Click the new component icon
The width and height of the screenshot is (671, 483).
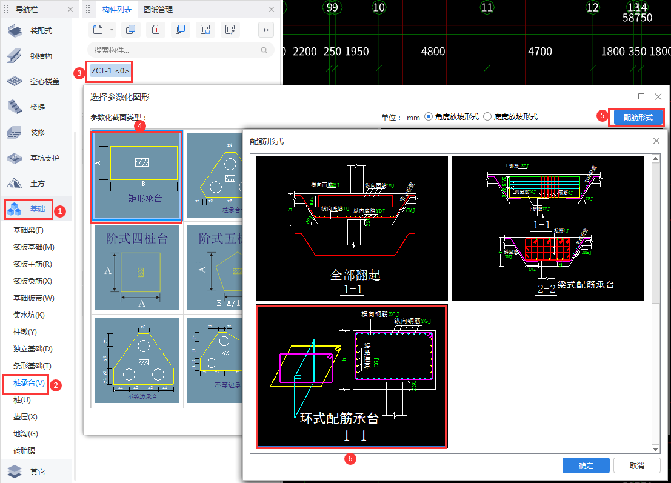(98, 30)
